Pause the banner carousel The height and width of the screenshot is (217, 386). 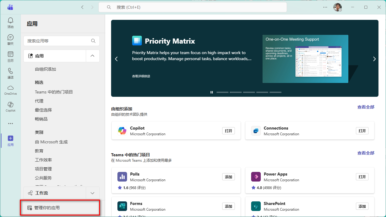point(212,92)
